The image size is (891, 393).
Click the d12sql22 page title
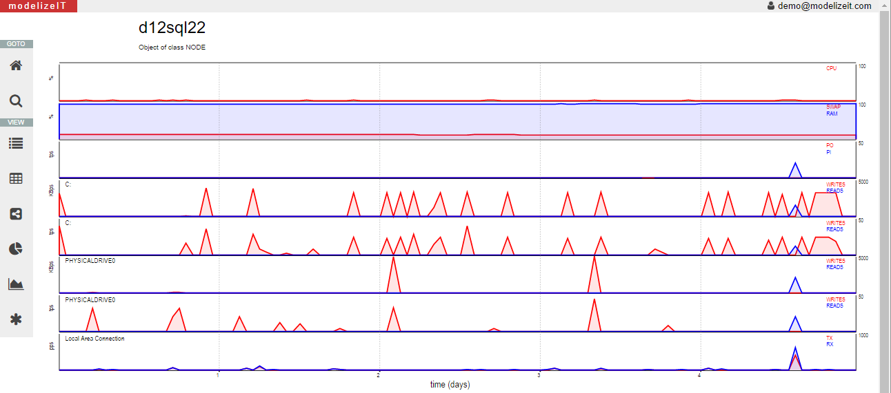(x=172, y=28)
